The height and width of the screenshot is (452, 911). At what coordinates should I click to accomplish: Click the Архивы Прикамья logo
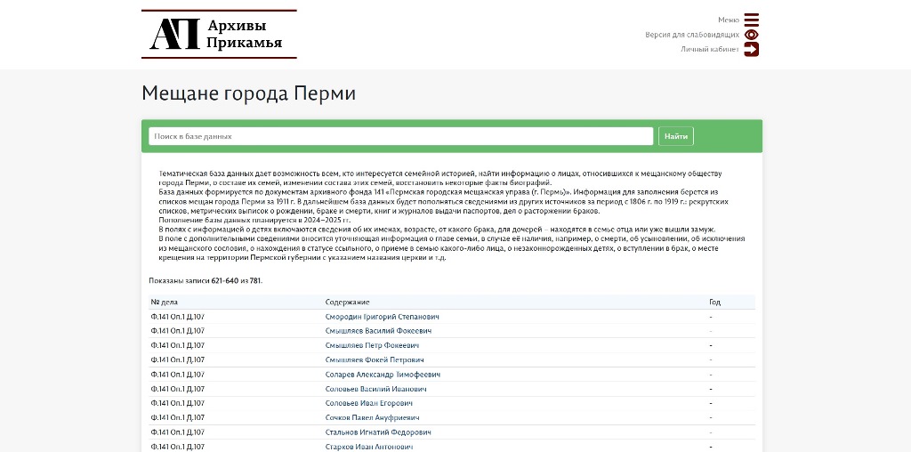click(x=219, y=34)
